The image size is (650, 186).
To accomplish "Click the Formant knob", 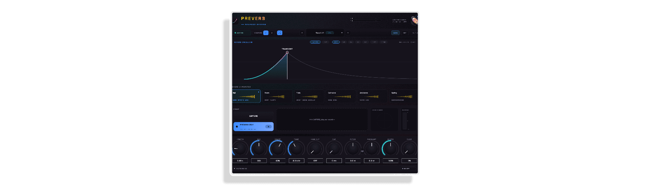I will [x=372, y=149].
